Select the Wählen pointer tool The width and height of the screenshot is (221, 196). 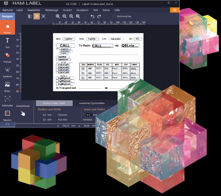7,27
